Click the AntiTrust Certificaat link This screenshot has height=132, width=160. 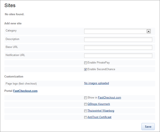pos(99,117)
